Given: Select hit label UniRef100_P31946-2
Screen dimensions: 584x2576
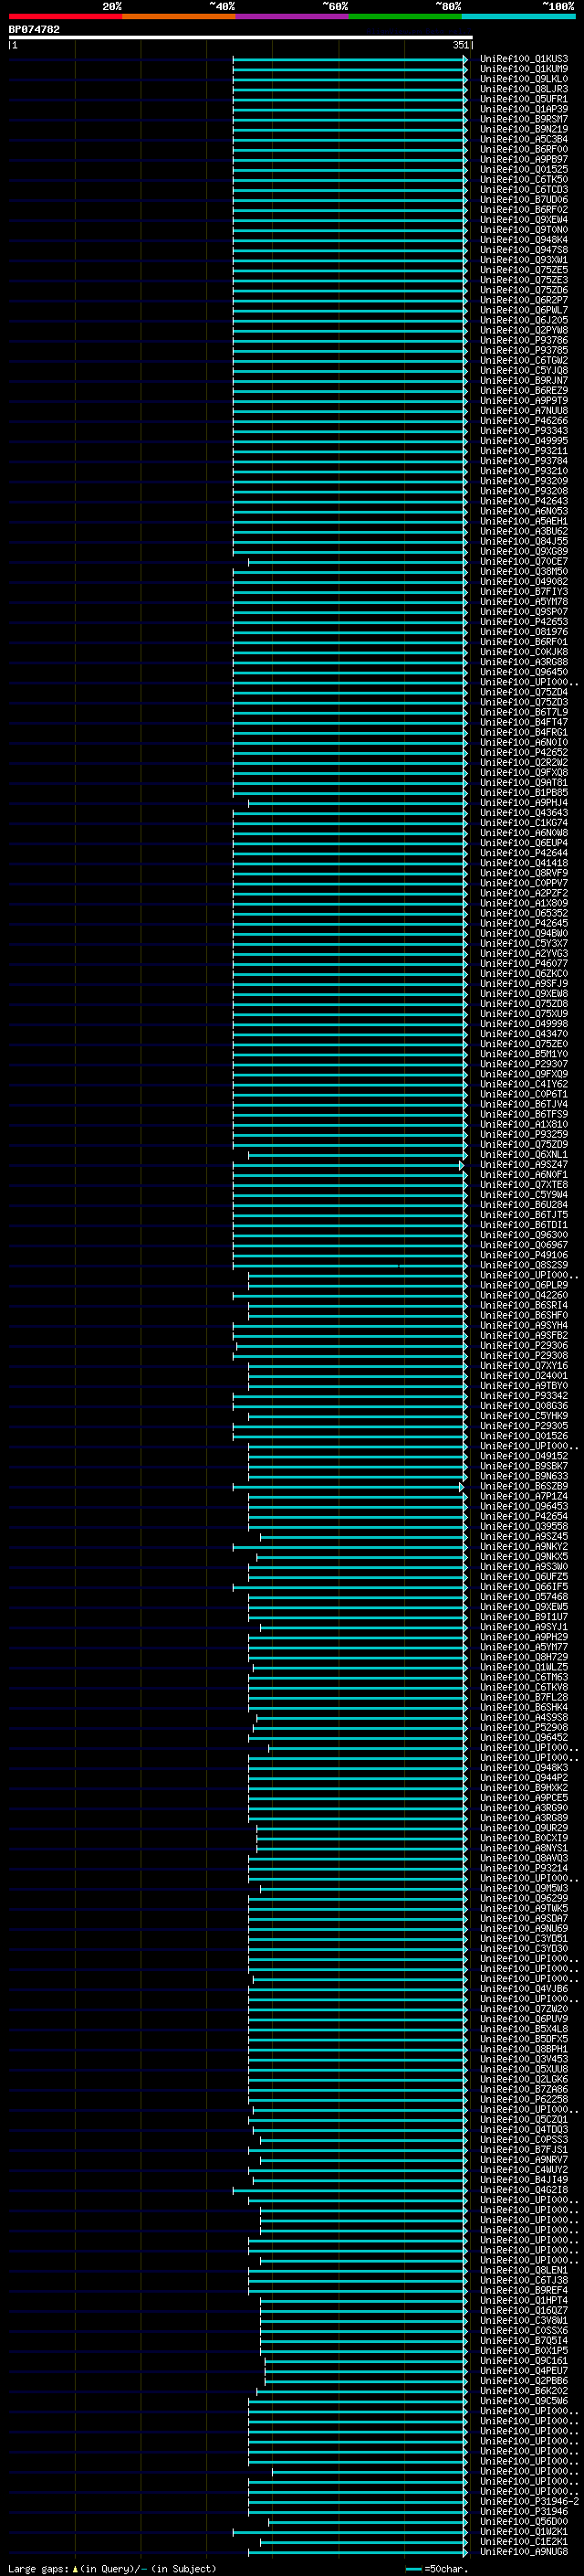Looking at the screenshot, I should click(x=529, y=2501).
